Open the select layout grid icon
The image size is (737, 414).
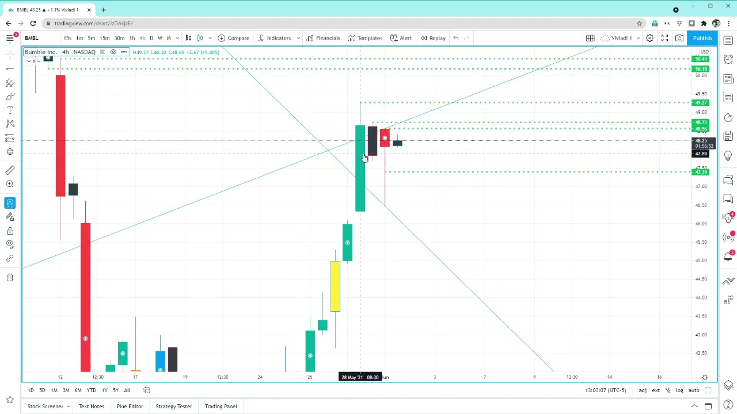pos(590,38)
